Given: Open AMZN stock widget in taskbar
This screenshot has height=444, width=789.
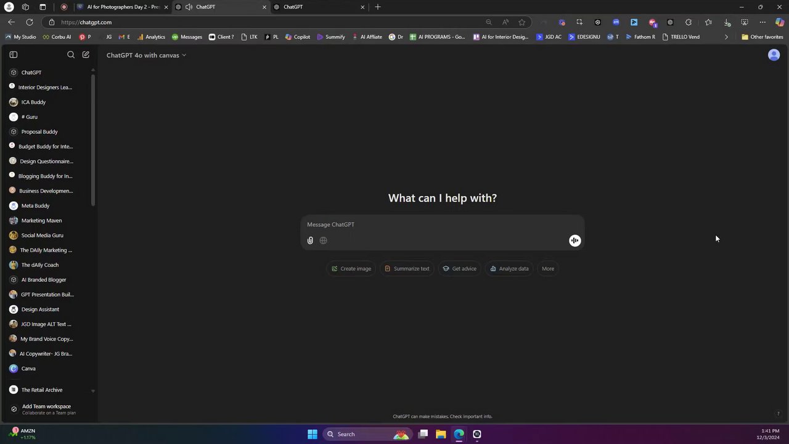Looking at the screenshot, I should click(x=23, y=434).
